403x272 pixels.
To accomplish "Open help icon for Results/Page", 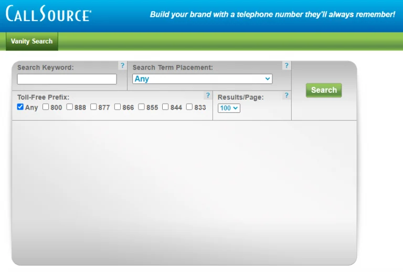I will pos(286,96).
